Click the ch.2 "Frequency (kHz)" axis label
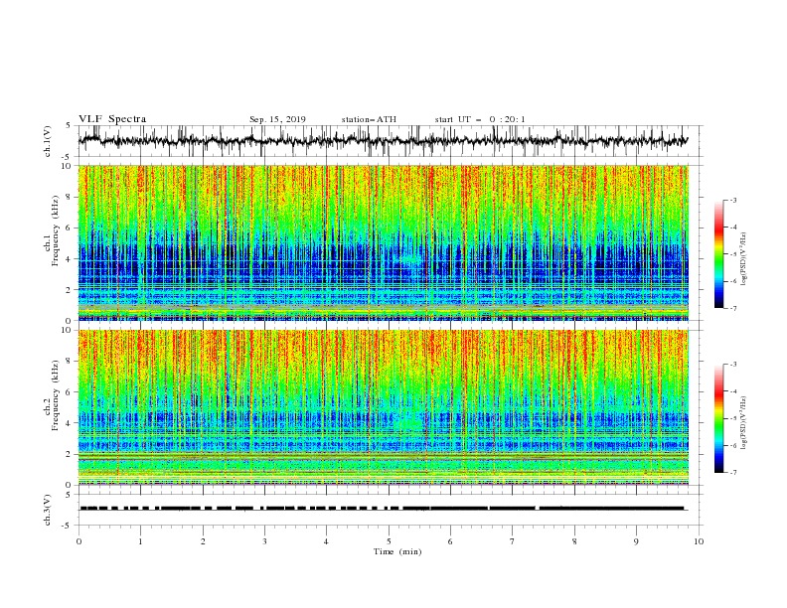This screenshot has height=608, width=787. [x=56, y=395]
